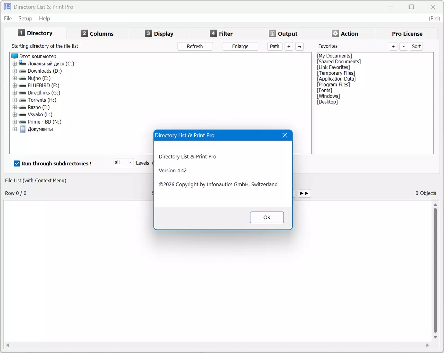Select [My Documents] in Favorites
Viewport: 444px width, 353px height.
click(x=335, y=56)
